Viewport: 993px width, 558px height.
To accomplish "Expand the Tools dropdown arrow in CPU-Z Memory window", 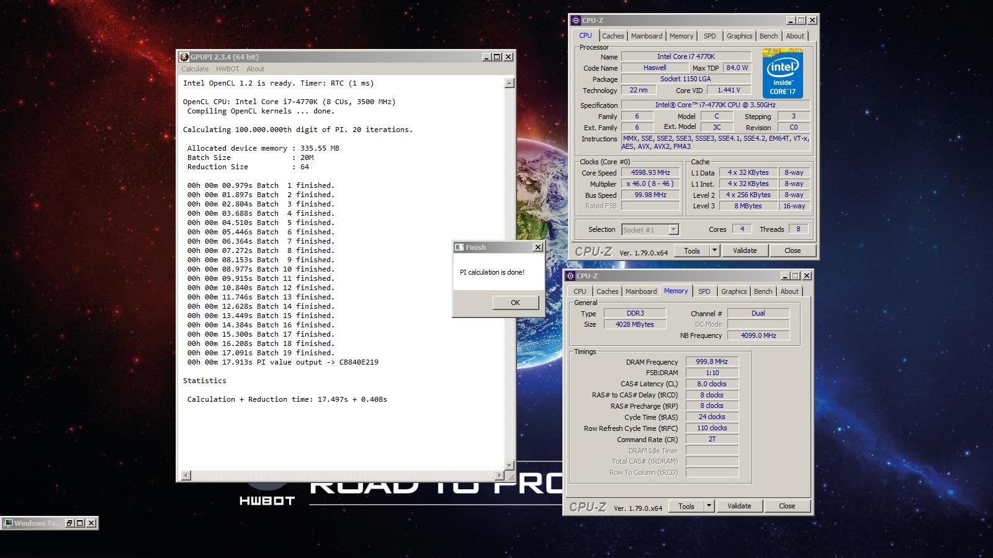I will pos(709,506).
